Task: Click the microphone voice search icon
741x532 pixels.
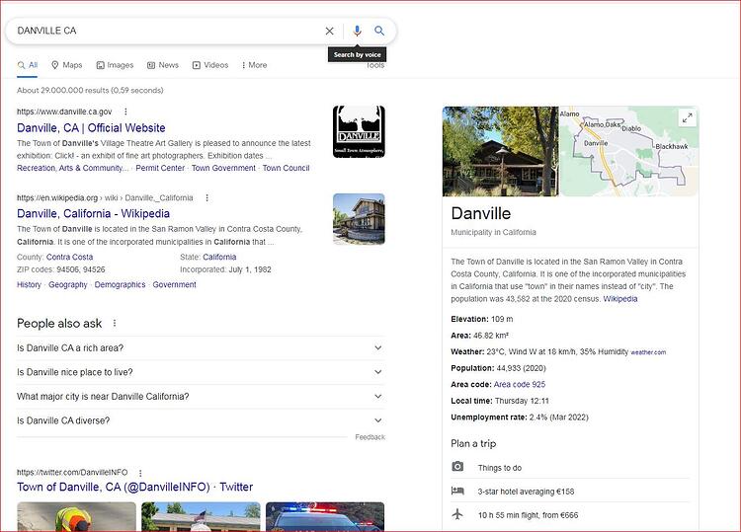Action: pos(358,31)
